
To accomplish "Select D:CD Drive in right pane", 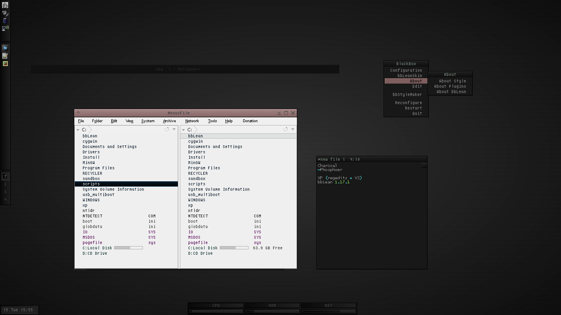I will [238, 253].
